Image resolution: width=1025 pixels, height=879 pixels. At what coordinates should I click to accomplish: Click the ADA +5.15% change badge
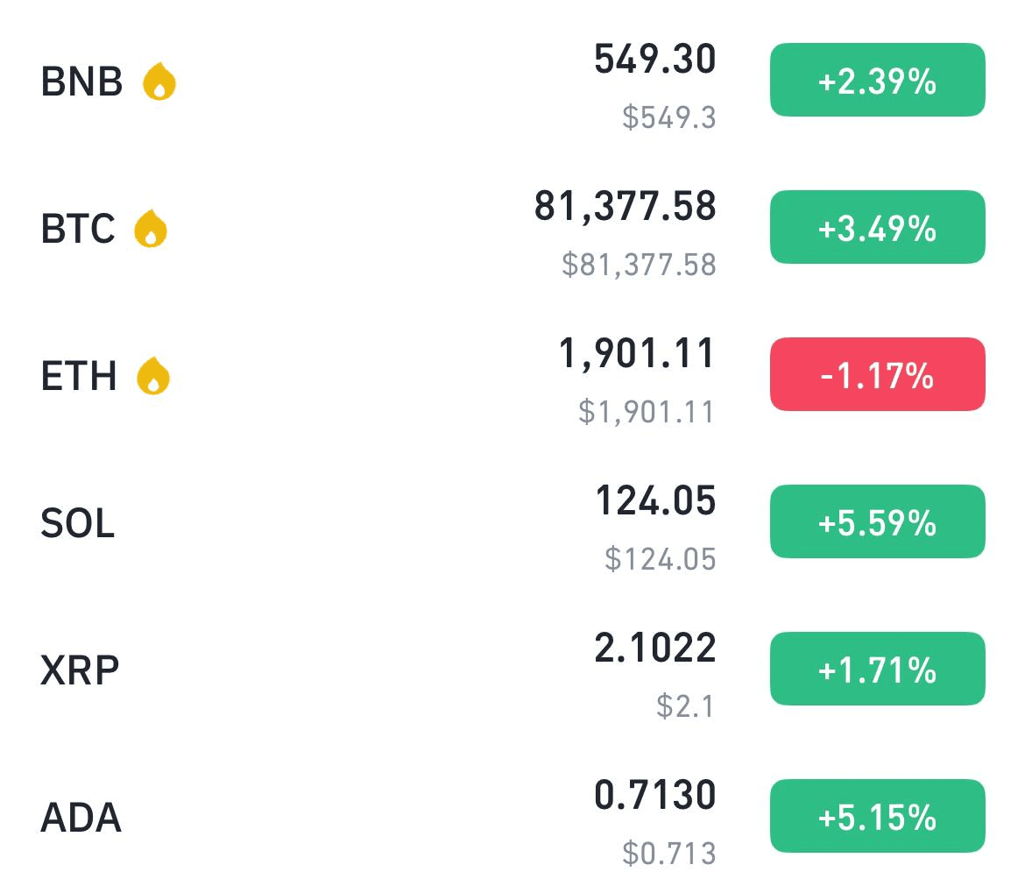point(877,816)
